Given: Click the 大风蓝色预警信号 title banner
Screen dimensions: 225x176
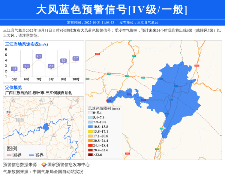Looking at the screenshot, I should click(x=112, y=9).
